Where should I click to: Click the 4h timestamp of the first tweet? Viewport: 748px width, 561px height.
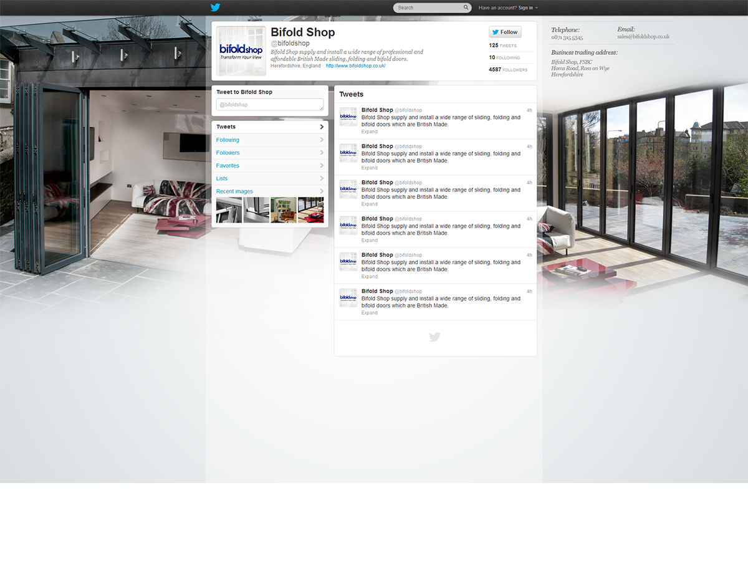pos(529,110)
